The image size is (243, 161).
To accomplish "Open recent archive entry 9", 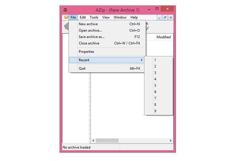I will (x=159, y=111).
